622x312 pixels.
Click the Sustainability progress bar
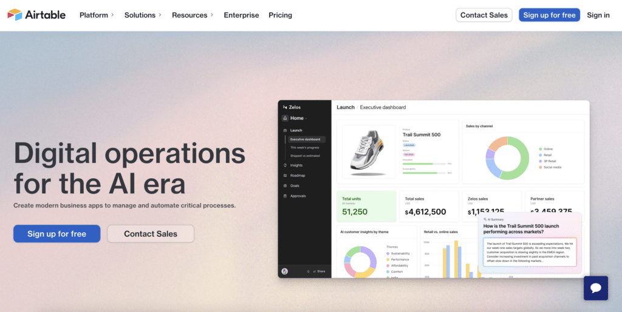pyautogui.click(x=423, y=173)
